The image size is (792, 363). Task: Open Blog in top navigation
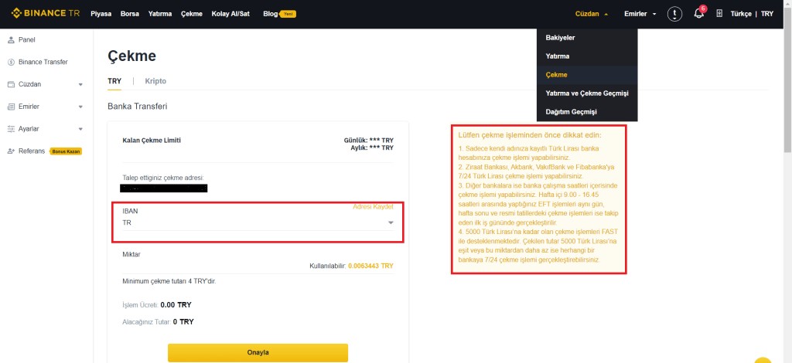pos(270,14)
